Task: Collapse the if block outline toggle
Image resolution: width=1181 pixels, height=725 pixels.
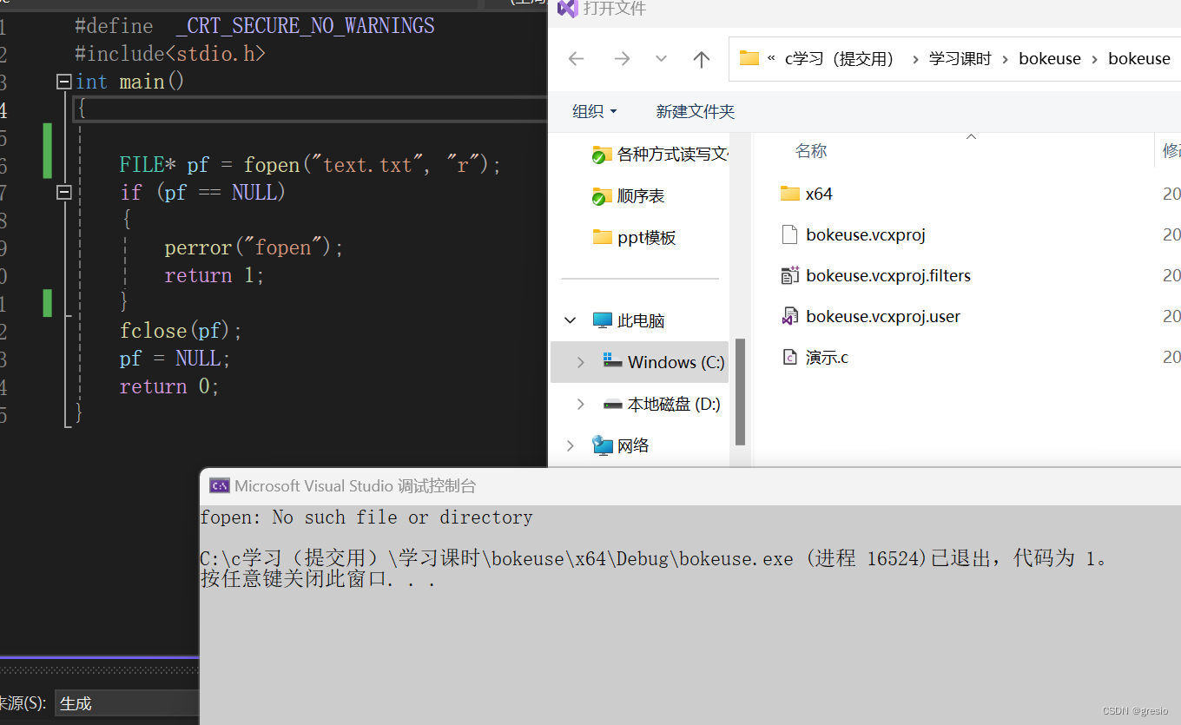Action: pos(63,192)
